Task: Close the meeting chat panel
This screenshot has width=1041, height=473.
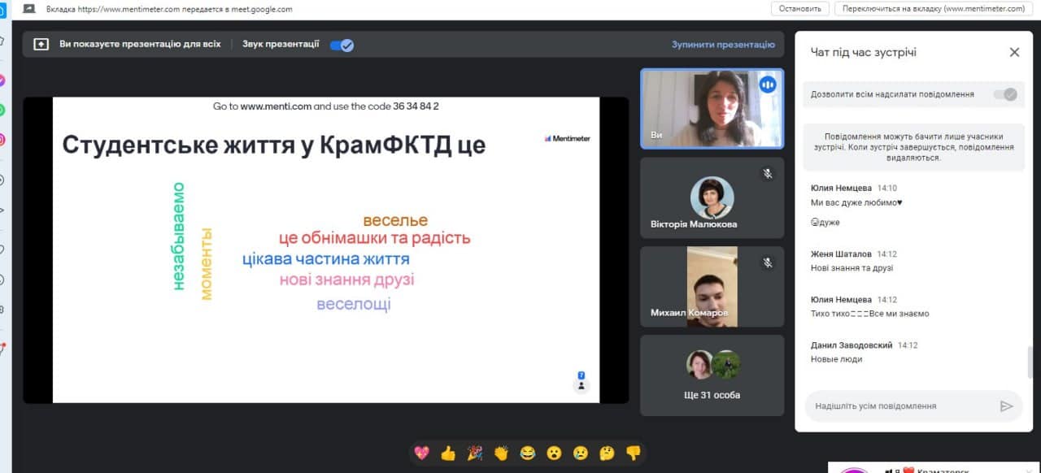Action: coord(1014,52)
